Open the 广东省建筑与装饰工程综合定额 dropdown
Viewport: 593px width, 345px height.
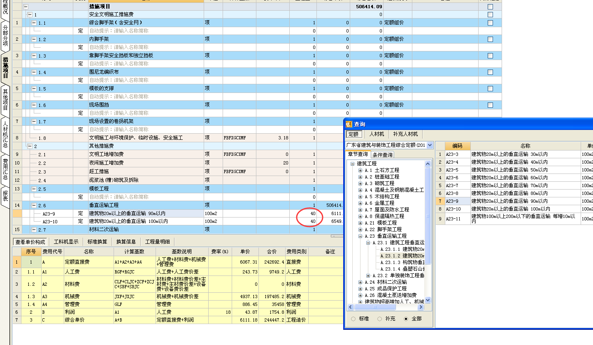430,145
